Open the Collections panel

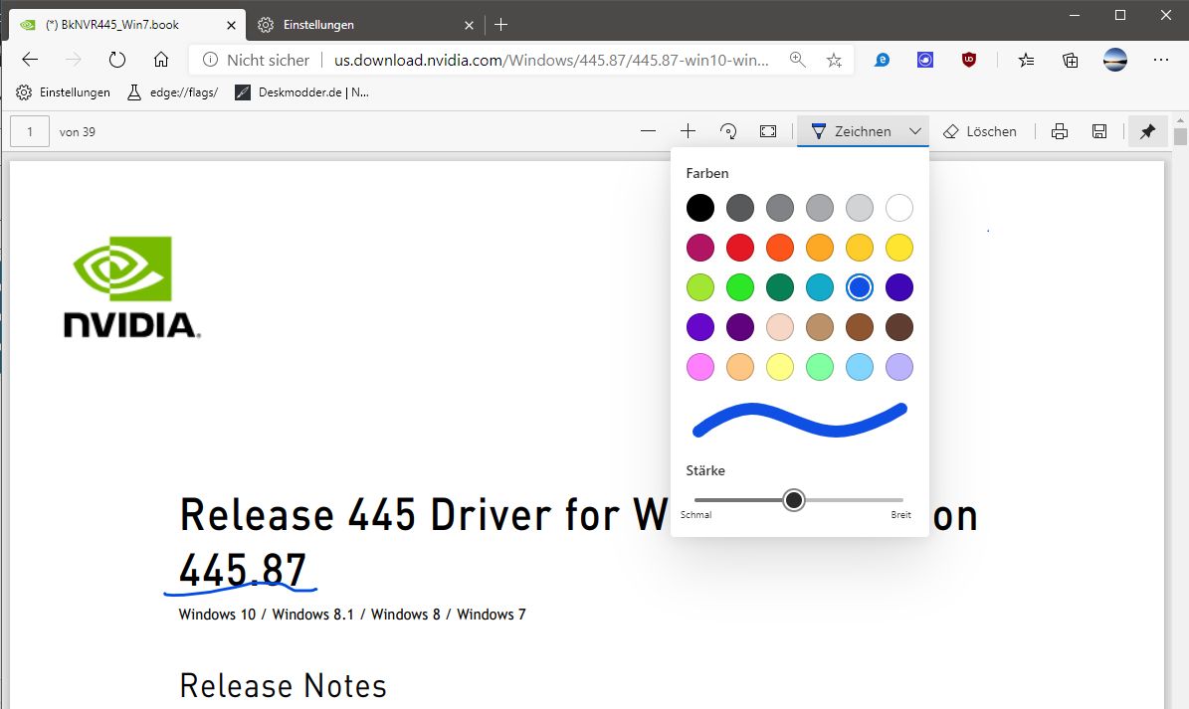[1070, 60]
